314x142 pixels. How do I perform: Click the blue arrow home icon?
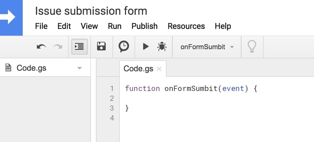(x=11, y=18)
